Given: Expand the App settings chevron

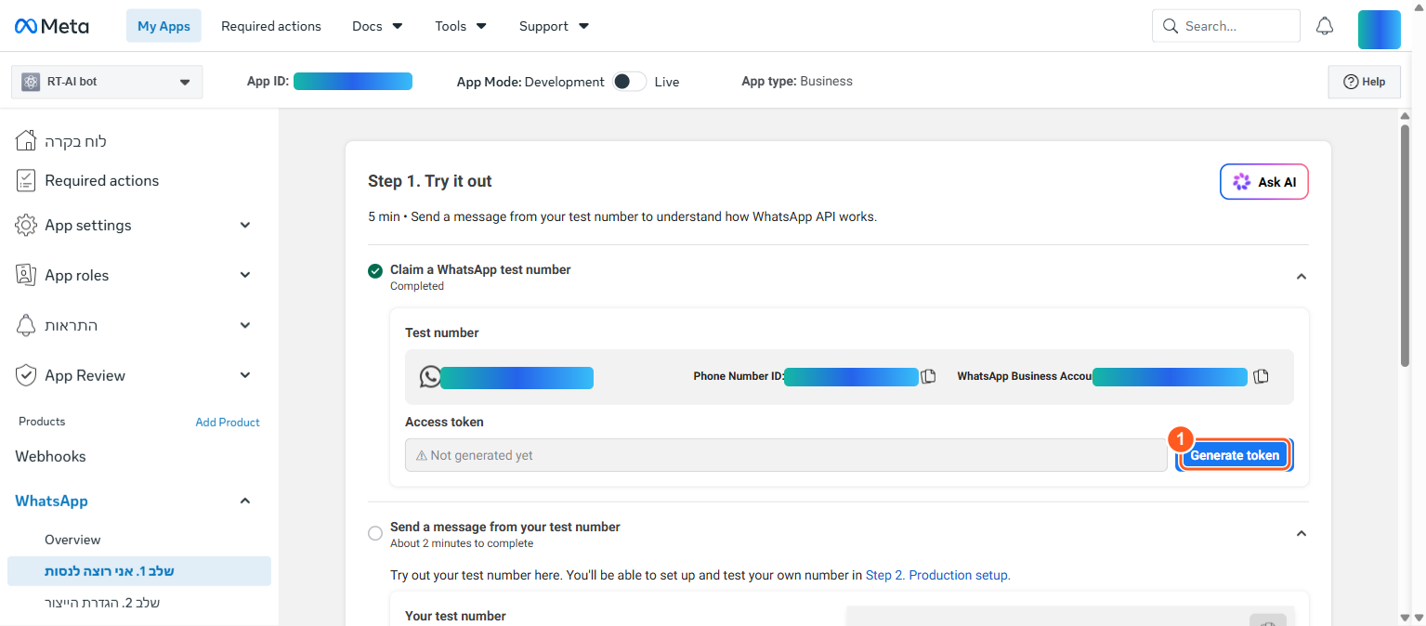Looking at the screenshot, I should 245,225.
